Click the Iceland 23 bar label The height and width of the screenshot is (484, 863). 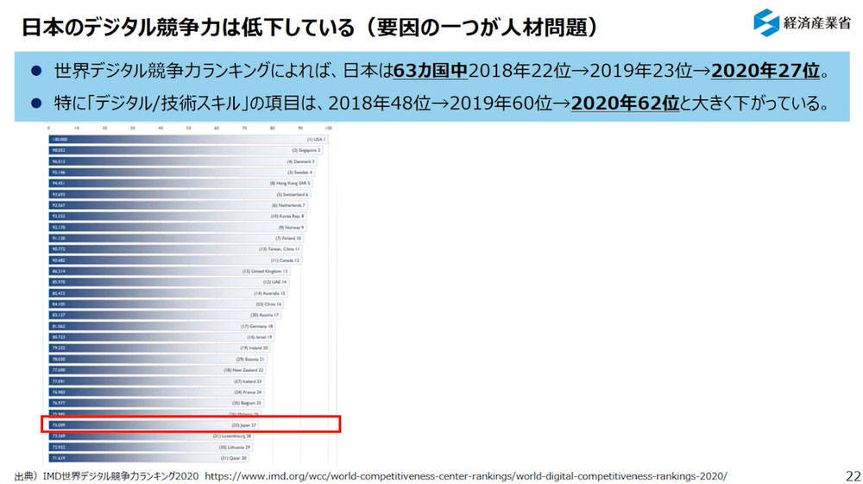pyautogui.click(x=248, y=381)
